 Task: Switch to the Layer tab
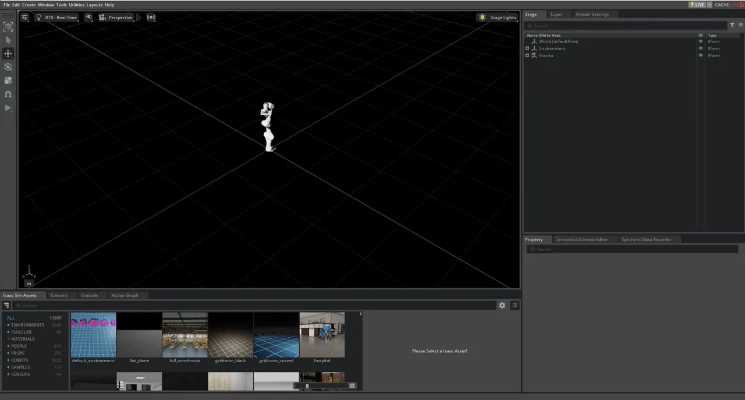tap(556, 14)
